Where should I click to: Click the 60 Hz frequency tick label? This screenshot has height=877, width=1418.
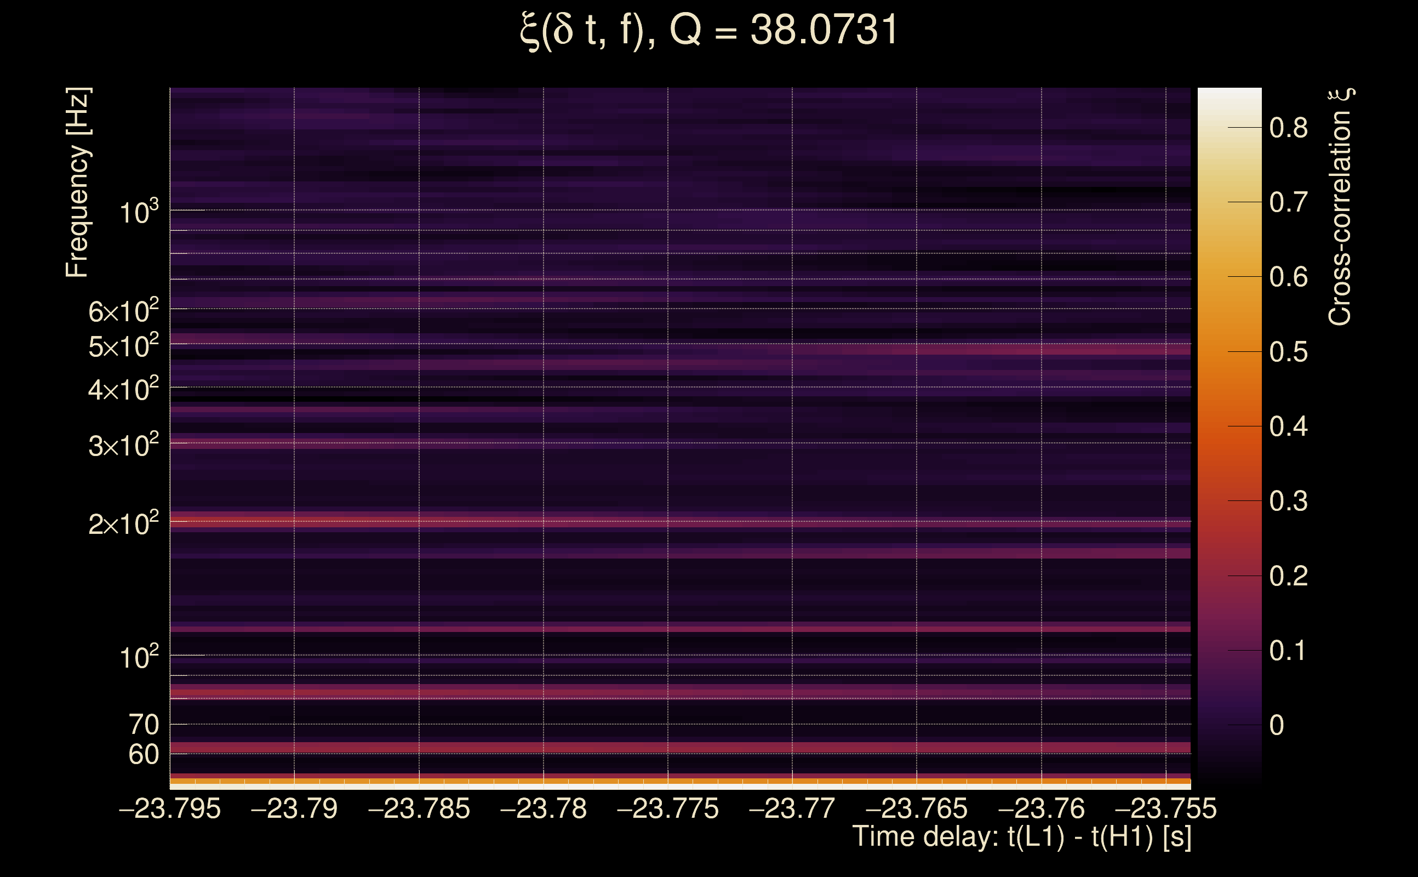click(143, 755)
